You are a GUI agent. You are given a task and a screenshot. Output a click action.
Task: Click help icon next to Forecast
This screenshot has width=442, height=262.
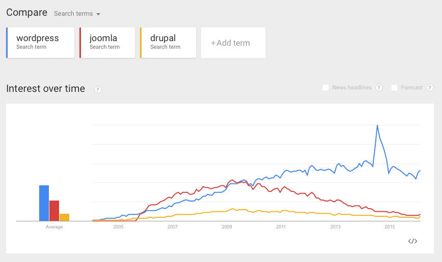430,88
